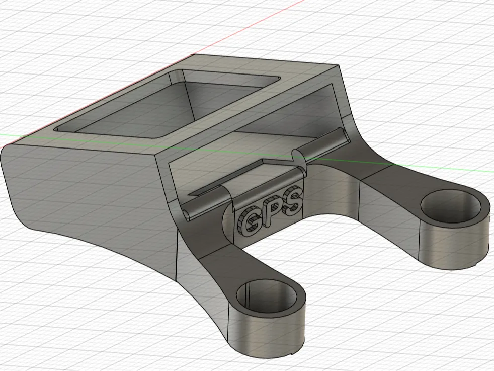Select the cylindrical rib on the right side
The height and width of the screenshot is (371, 494).
321,144
